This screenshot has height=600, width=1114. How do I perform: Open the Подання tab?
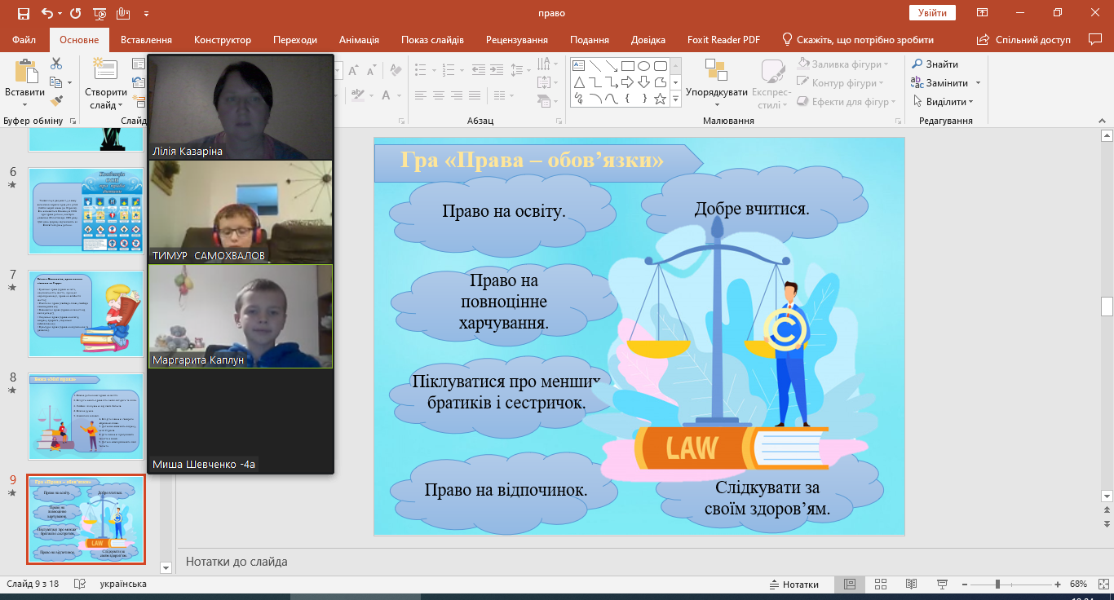(590, 40)
